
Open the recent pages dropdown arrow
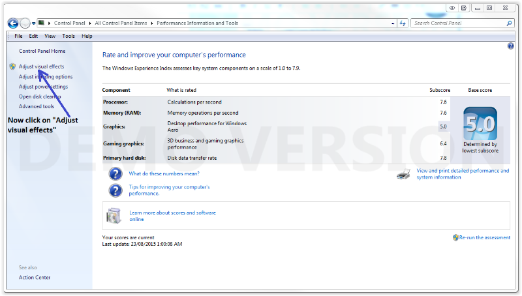click(x=34, y=23)
